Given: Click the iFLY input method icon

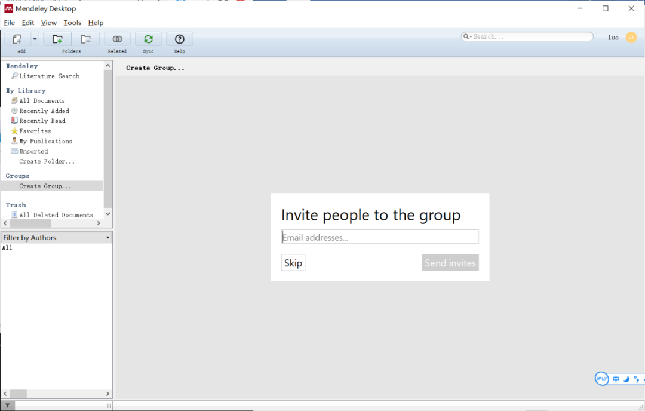Looking at the screenshot, I should tap(601, 379).
